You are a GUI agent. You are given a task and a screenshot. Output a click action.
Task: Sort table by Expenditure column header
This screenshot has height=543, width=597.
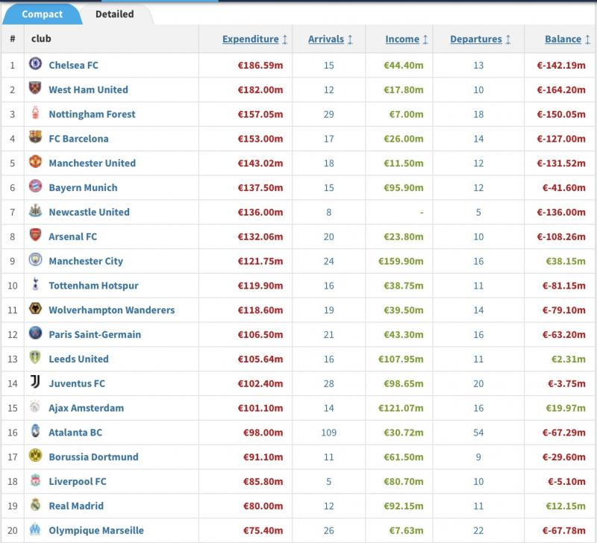(251, 39)
